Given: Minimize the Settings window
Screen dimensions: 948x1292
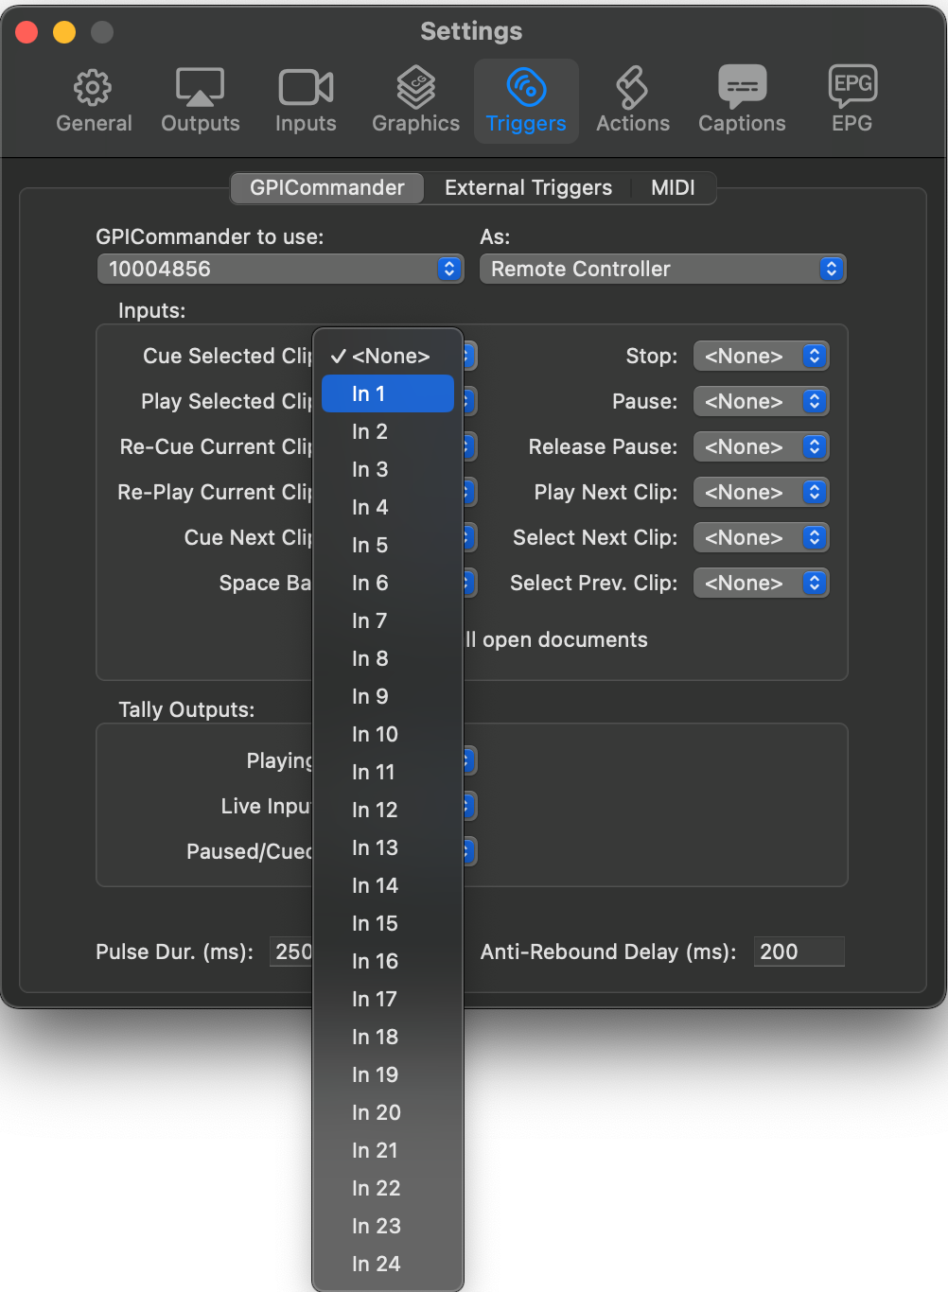Looking at the screenshot, I should click(x=64, y=32).
